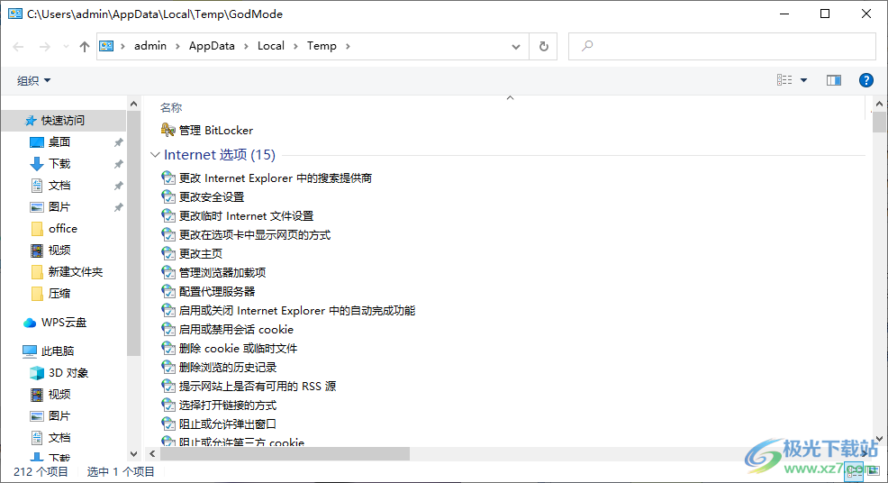
Task: Select 更改安全设置 entry
Action: [203, 197]
